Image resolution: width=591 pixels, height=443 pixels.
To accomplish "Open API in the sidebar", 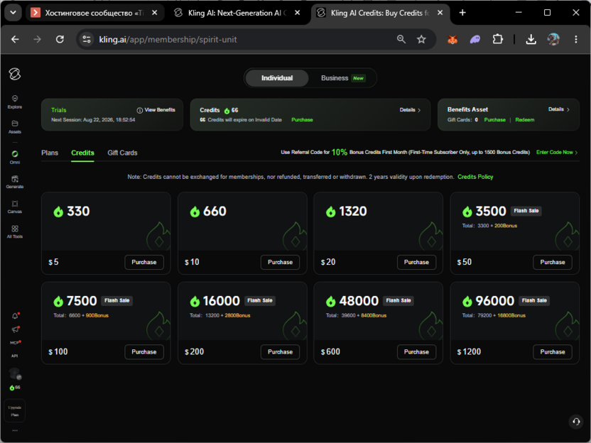I will (14, 356).
